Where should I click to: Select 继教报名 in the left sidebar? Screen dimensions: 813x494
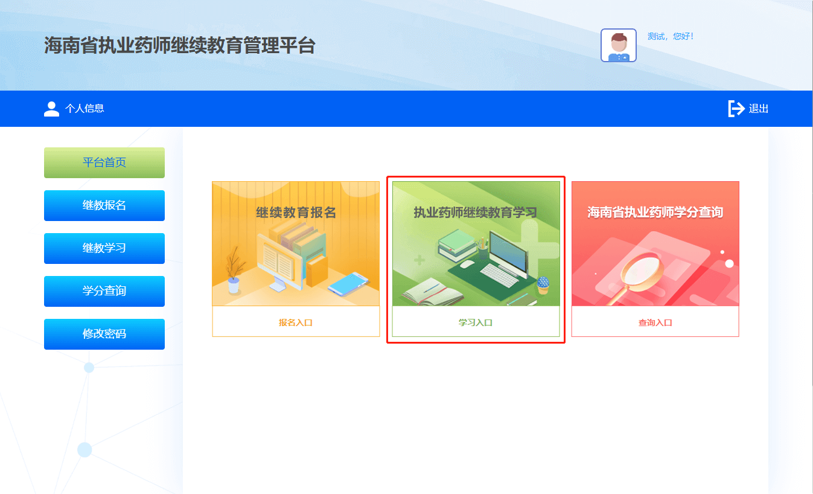pos(104,205)
